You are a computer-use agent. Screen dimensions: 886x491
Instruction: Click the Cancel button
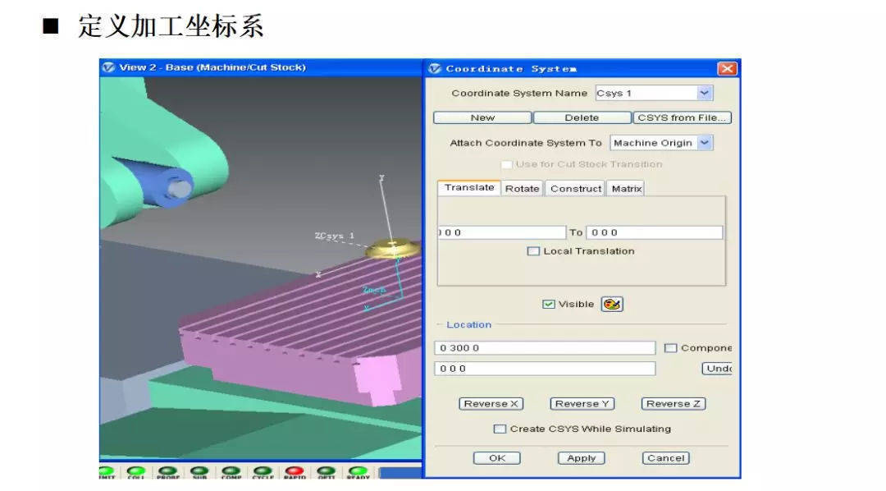tap(665, 458)
